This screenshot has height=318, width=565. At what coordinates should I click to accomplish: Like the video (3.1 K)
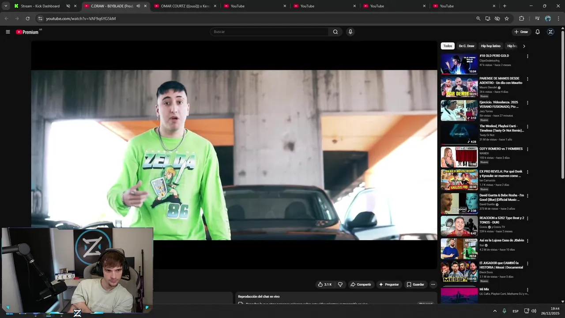(x=324, y=284)
